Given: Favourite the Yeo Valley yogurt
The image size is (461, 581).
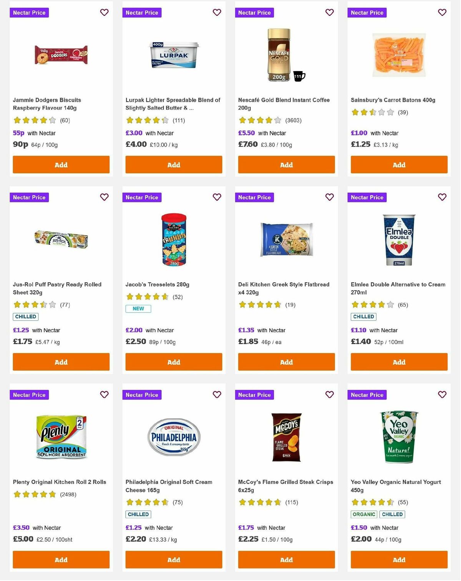Looking at the screenshot, I should point(442,395).
